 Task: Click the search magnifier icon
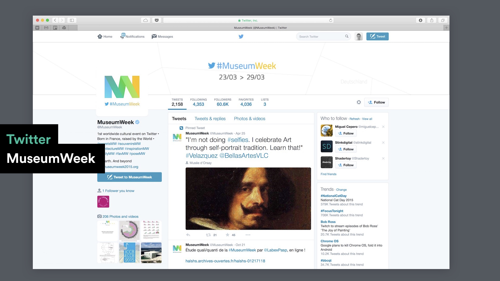[347, 36]
